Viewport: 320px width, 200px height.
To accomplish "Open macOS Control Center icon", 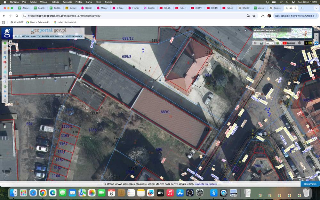I will 293,2.
